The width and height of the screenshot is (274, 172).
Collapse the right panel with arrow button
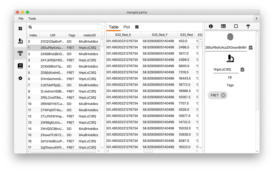click(x=257, y=19)
